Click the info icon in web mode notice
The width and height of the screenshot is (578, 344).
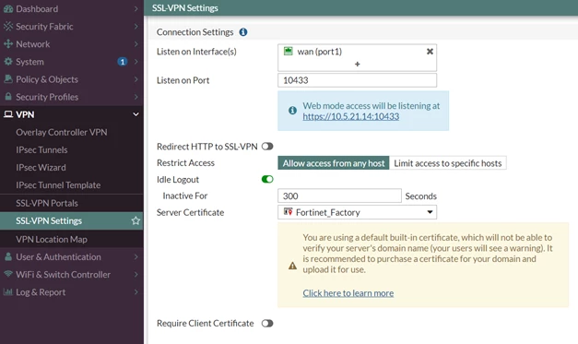pyautogui.click(x=292, y=111)
